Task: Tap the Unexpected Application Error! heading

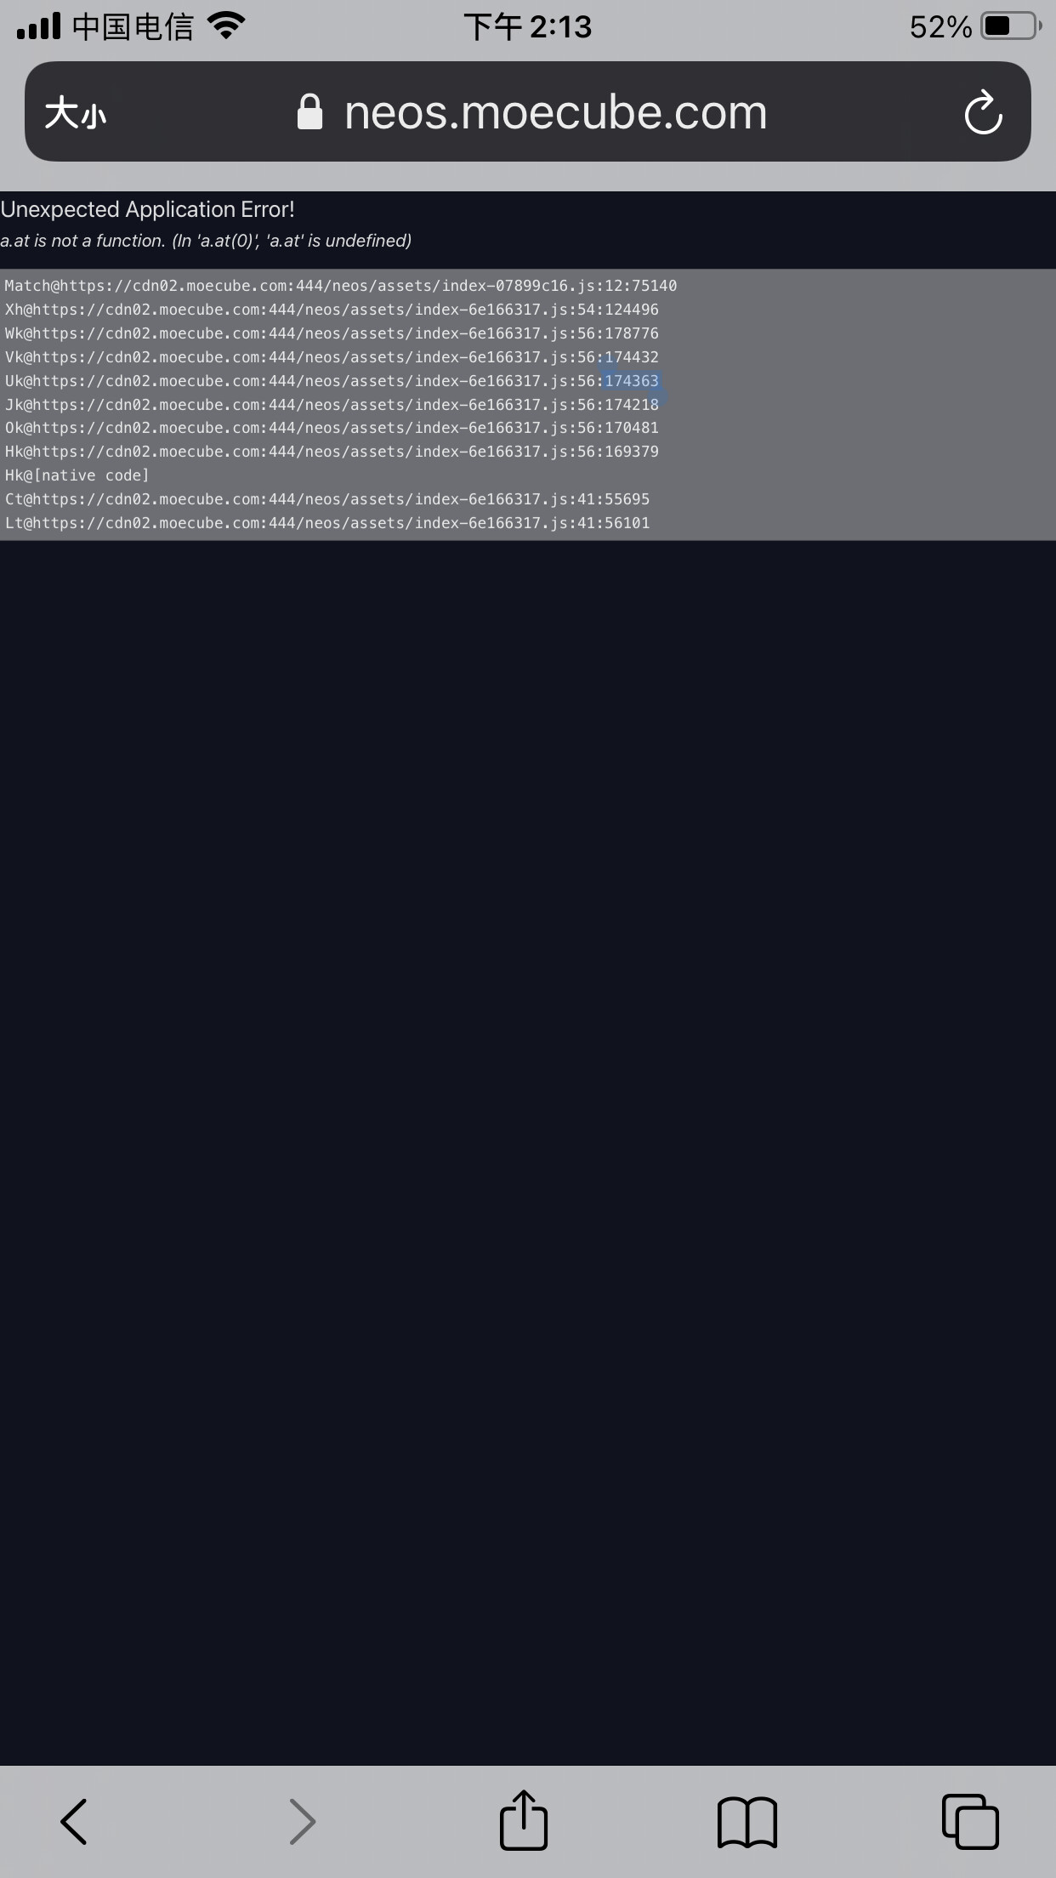Action: click(148, 209)
